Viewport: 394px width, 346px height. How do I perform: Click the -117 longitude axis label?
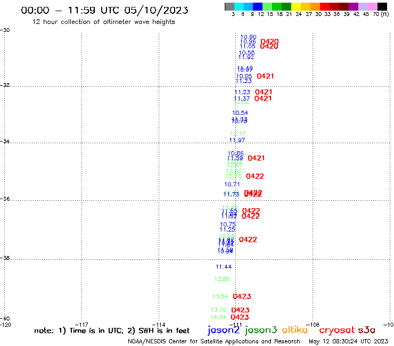point(81,325)
